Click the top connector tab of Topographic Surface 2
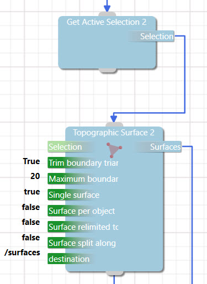 (x=114, y=124)
